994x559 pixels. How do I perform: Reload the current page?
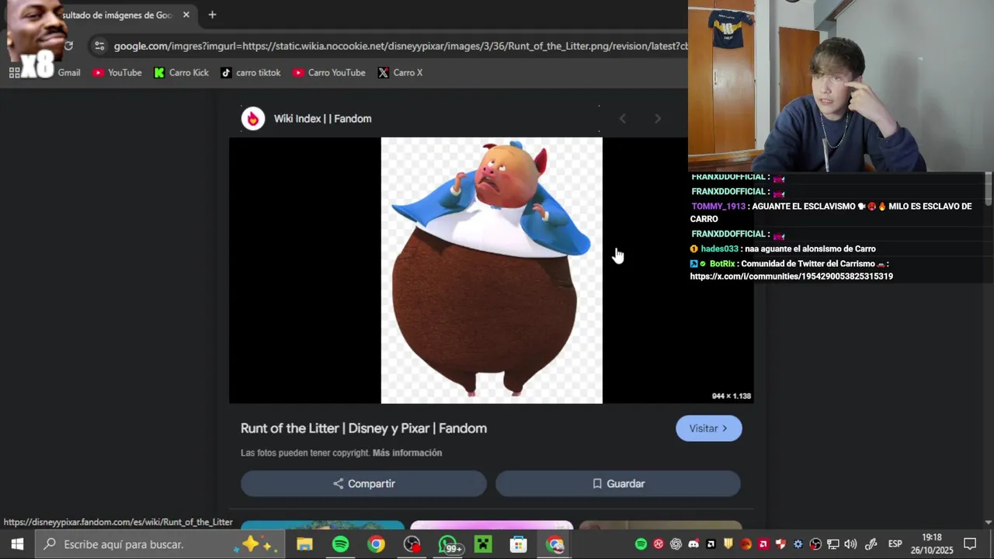pyautogui.click(x=68, y=46)
